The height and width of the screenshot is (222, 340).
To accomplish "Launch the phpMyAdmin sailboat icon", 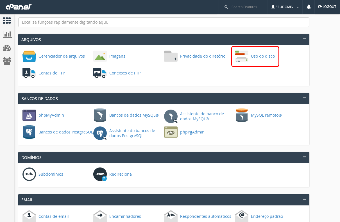I will (29, 115).
